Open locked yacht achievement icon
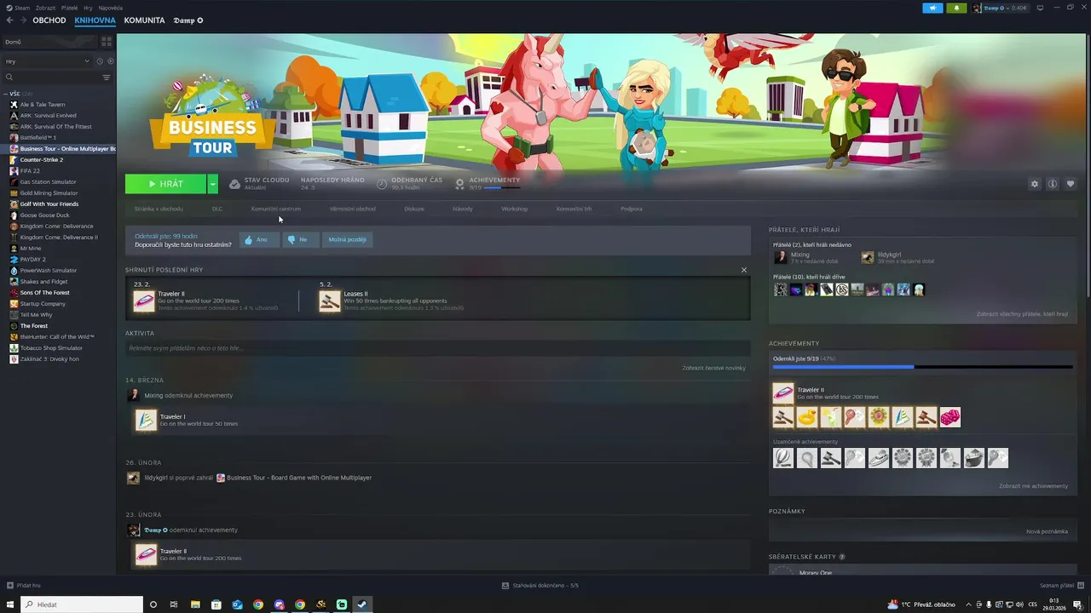This screenshot has width=1091, height=613. tap(879, 458)
